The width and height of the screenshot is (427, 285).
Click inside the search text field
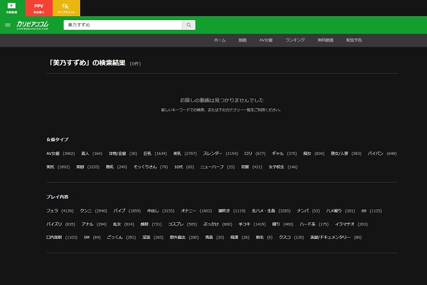[x=123, y=25]
